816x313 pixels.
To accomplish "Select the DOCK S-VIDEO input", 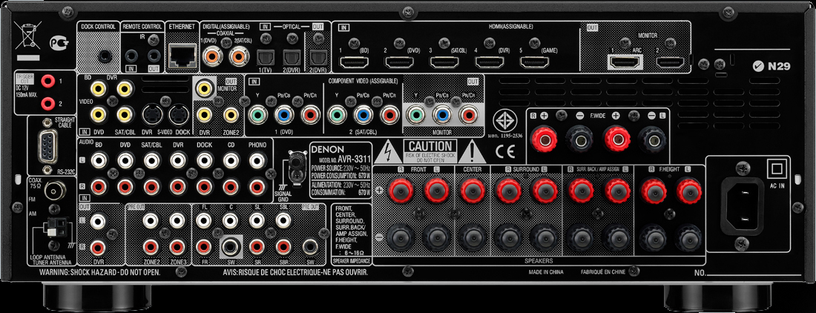I will tap(179, 113).
